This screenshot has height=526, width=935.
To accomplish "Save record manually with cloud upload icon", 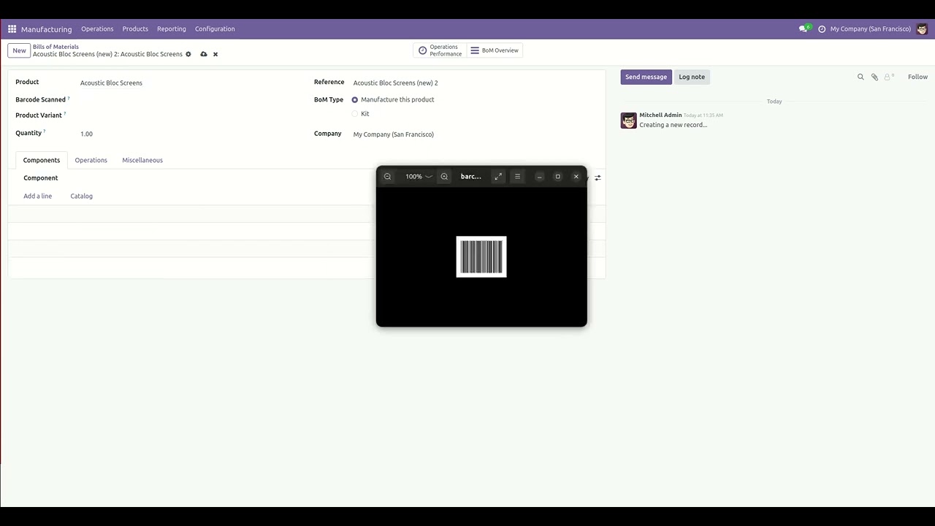I will click(x=204, y=54).
